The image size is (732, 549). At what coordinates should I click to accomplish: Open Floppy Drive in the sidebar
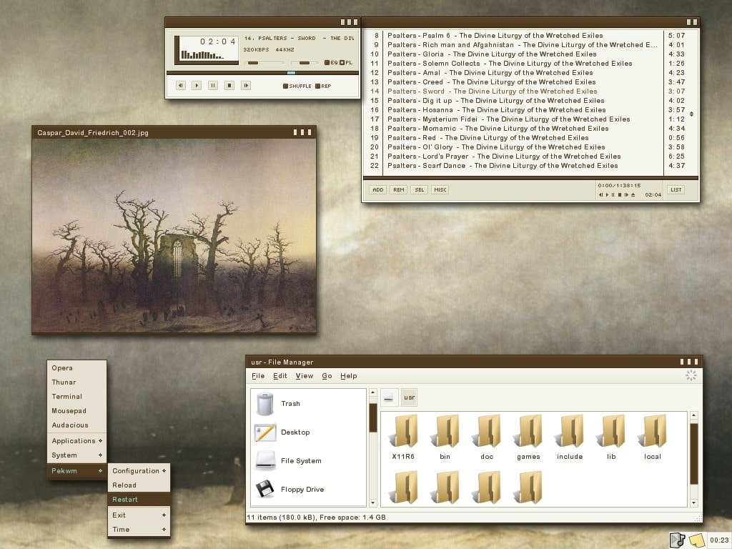tap(308, 489)
